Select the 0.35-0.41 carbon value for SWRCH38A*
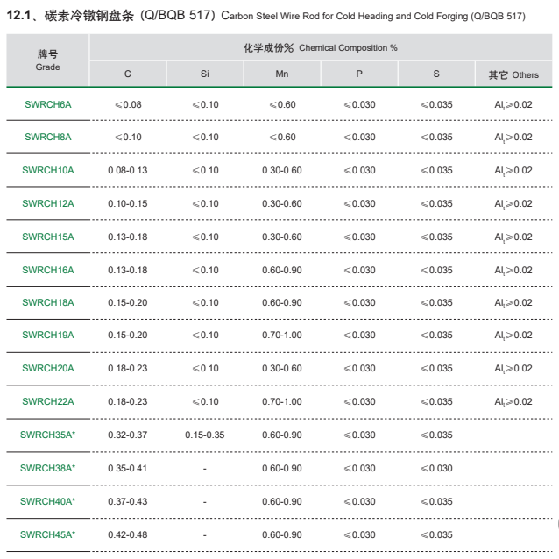The width and height of the screenshot is (559, 559). [128, 468]
